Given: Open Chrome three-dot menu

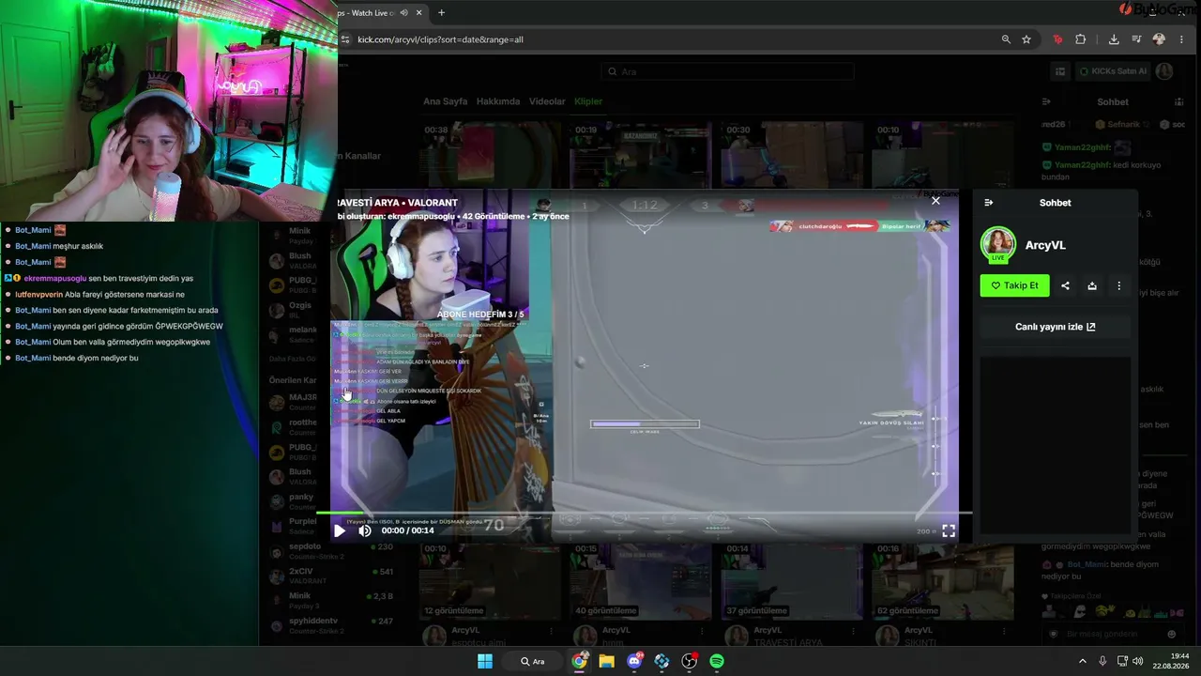Looking at the screenshot, I should [x=1180, y=39].
